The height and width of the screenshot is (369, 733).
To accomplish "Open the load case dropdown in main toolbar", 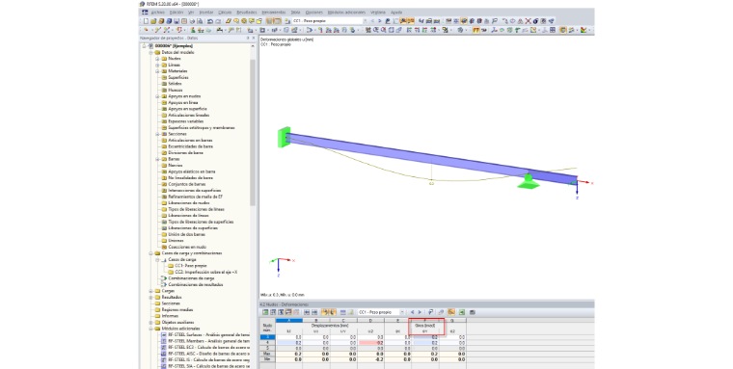I will tap(366, 21).
